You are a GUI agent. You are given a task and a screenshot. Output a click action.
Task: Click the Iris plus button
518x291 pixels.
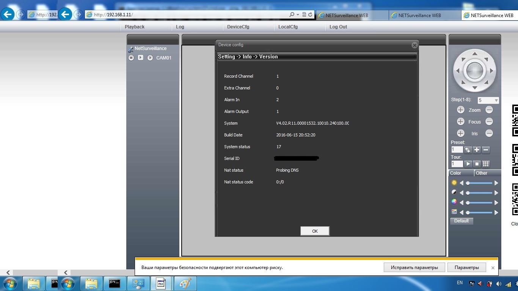(460, 133)
